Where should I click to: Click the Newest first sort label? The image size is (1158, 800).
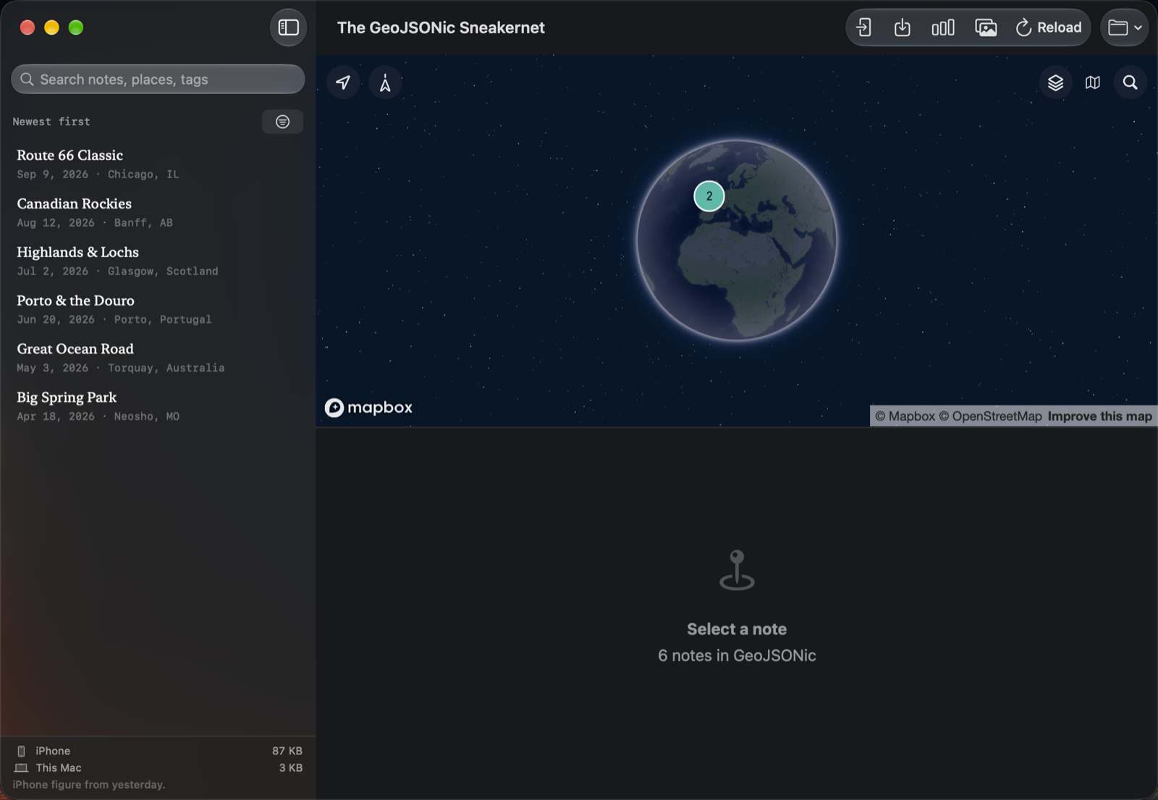click(51, 122)
